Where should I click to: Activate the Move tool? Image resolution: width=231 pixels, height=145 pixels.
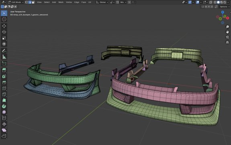(4, 26)
